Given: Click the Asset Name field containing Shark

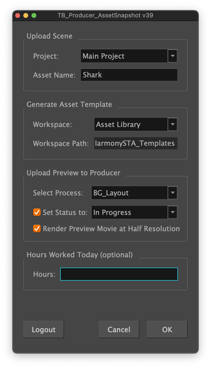Looking at the screenshot, I should point(129,75).
